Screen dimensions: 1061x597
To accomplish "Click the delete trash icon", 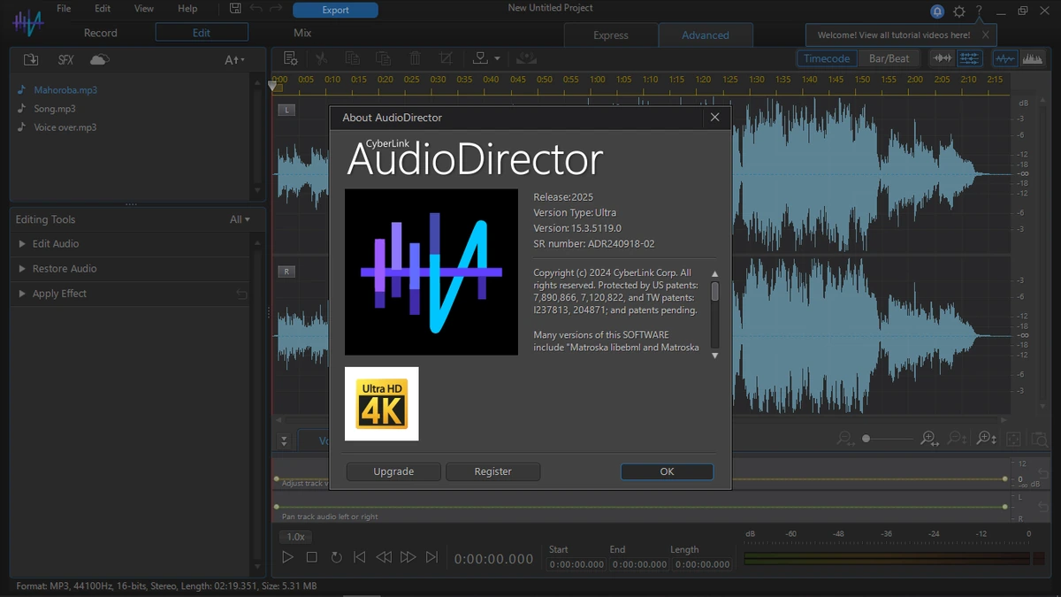I will click(415, 58).
